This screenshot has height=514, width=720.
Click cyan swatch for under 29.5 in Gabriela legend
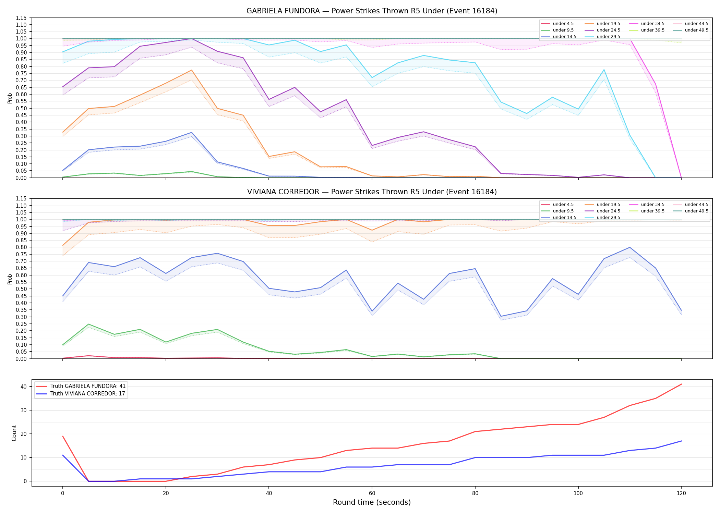589,37
